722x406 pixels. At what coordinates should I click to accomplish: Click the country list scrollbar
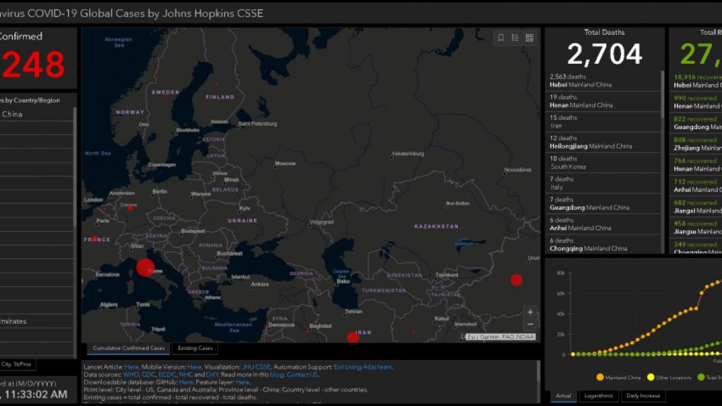tap(75, 167)
